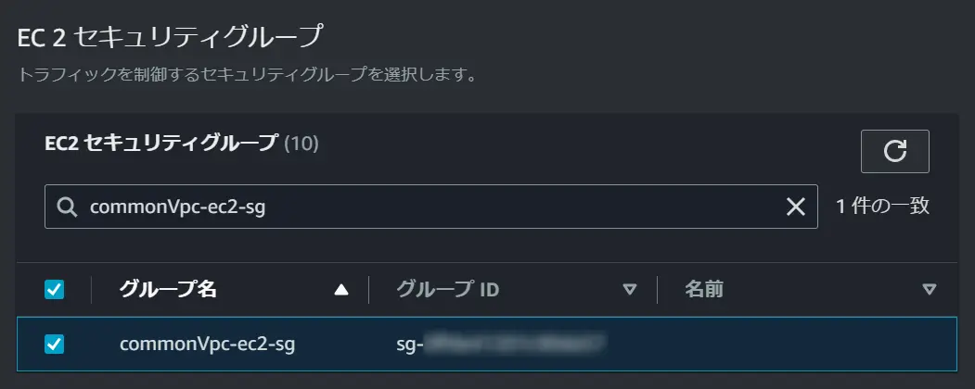The image size is (975, 389).
Task: Sort by the グループ ID column header
Action: point(448,289)
